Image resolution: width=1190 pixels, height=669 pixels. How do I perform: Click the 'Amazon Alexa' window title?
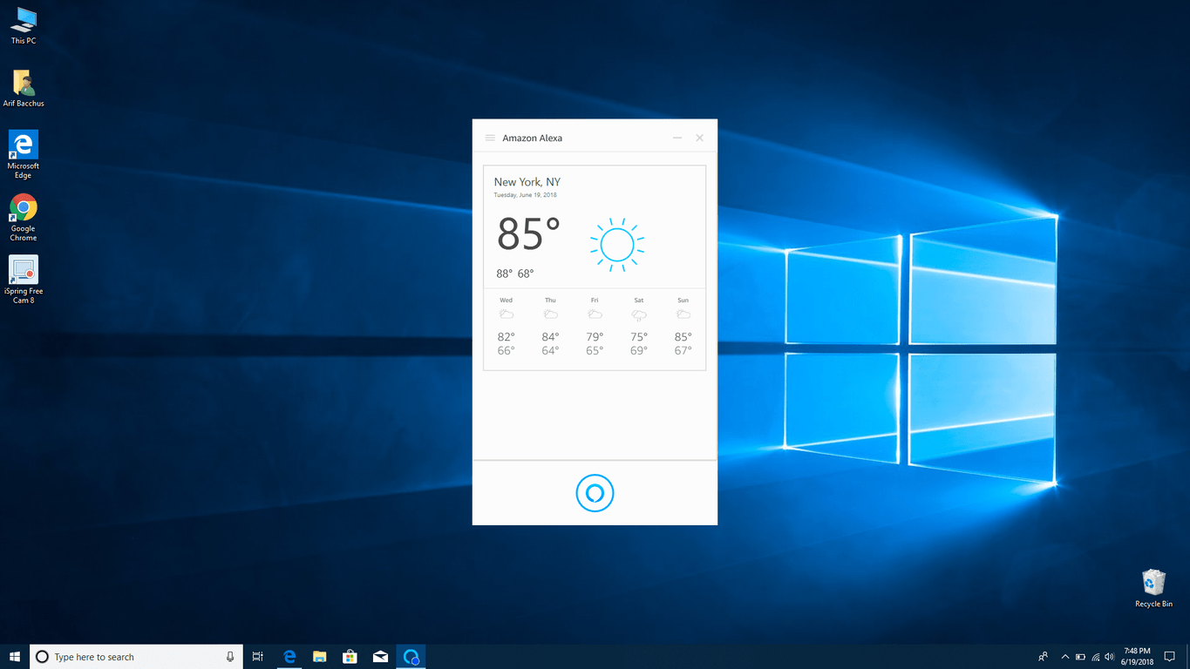coord(533,138)
